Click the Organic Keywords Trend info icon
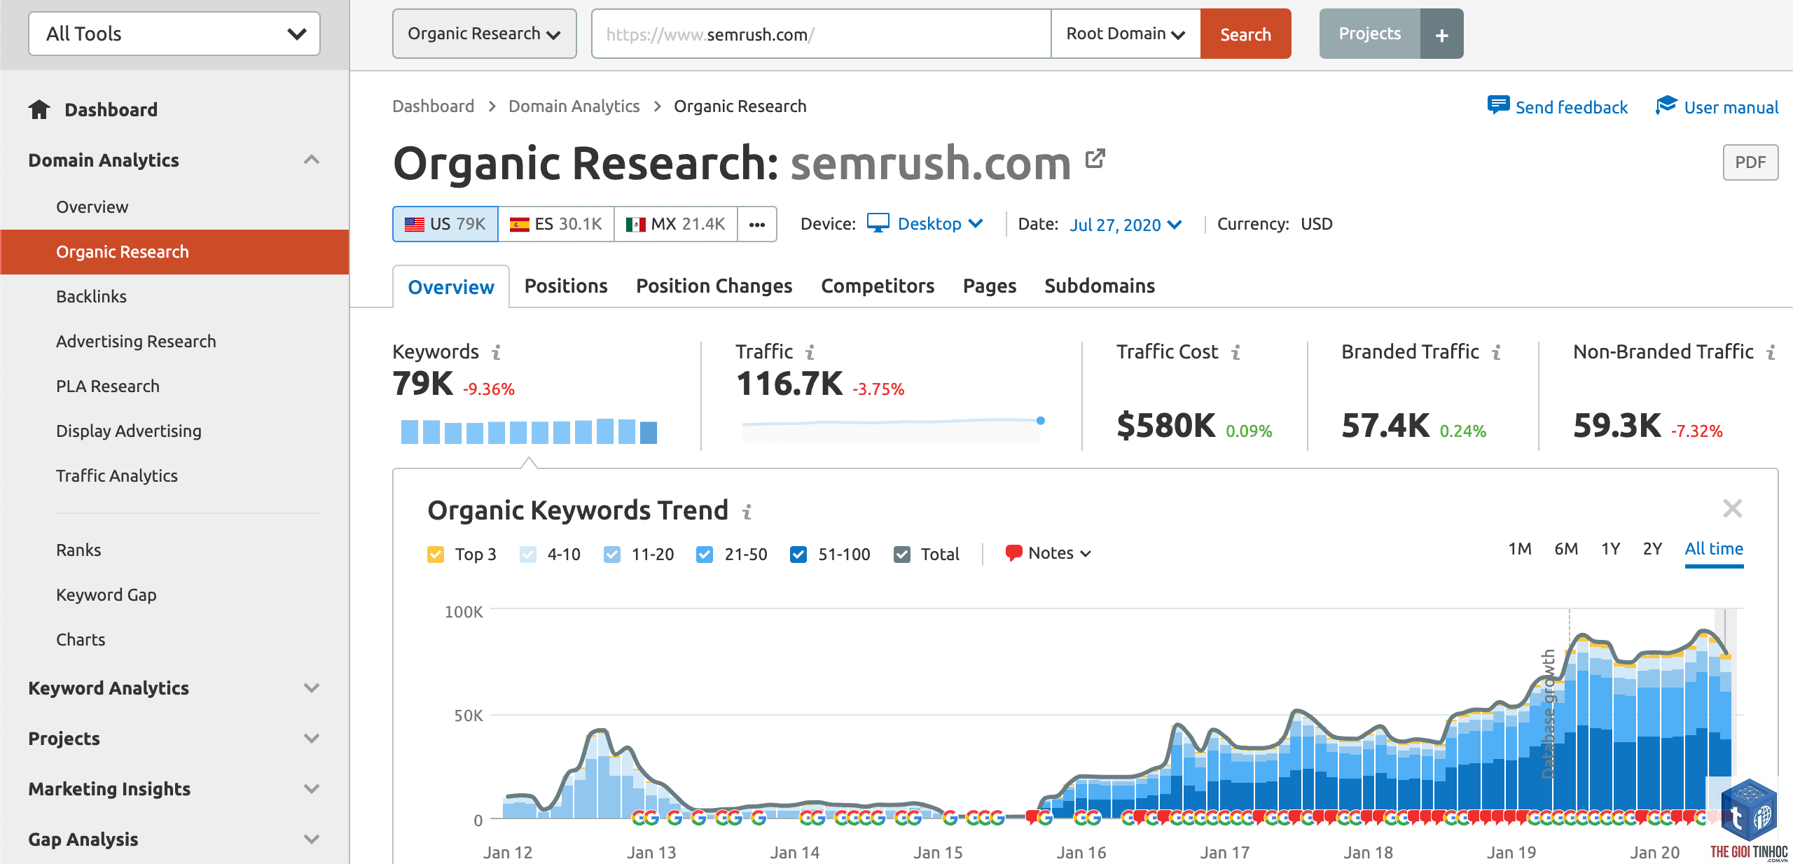 tap(747, 512)
